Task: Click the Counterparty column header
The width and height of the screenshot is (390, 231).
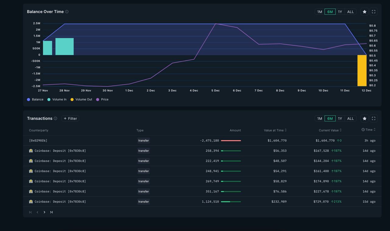Action: [x=39, y=130]
